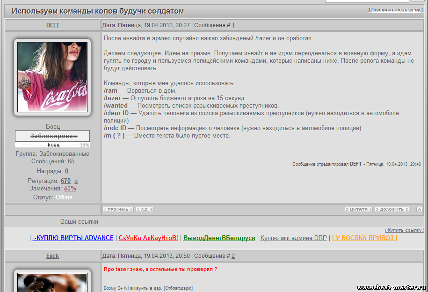Click the Купить ссылку link
The width and height of the screenshot is (428, 292).
[x=404, y=230]
